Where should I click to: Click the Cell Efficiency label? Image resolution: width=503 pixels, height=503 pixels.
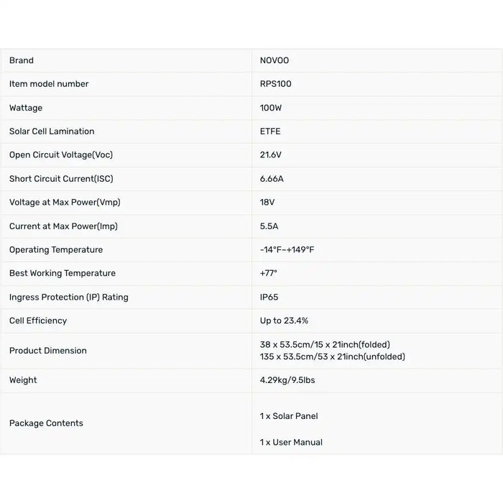[x=38, y=320]
